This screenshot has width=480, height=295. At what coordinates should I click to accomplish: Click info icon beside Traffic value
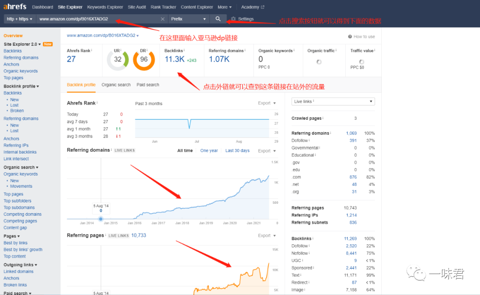click(x=375, y=50)
